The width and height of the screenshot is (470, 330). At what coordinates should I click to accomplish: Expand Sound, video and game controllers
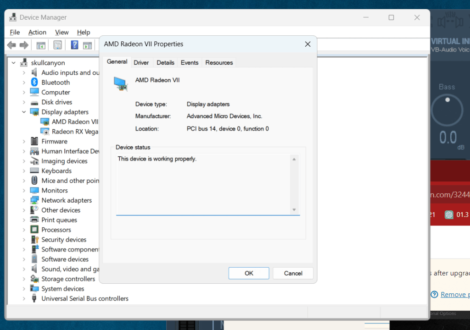(x=24, y=269)
